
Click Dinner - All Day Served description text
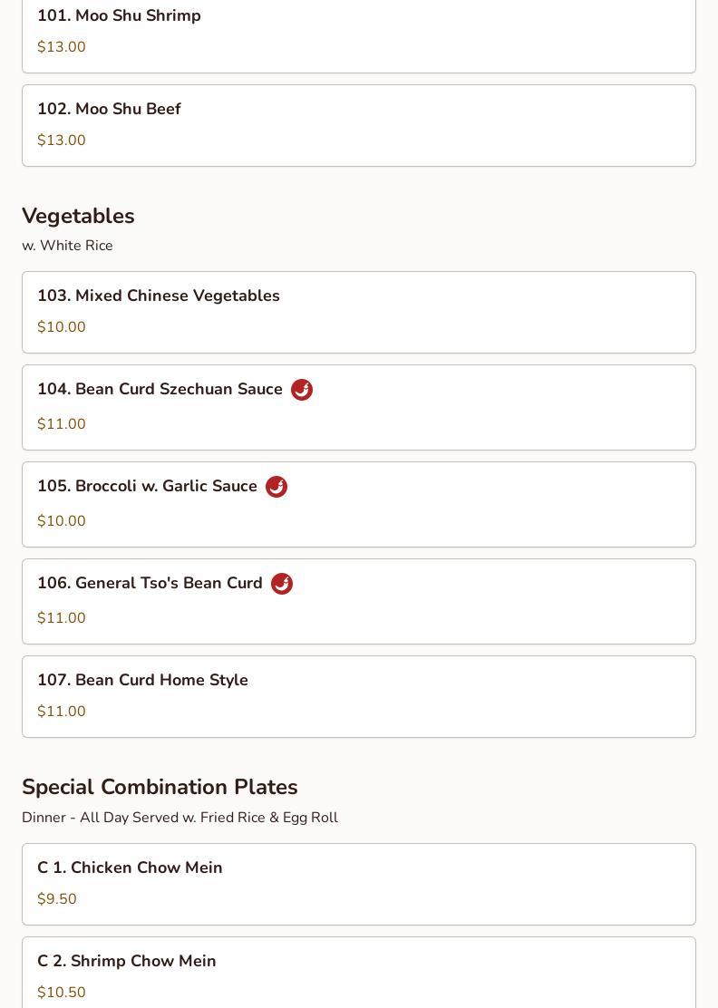[180, 818]
